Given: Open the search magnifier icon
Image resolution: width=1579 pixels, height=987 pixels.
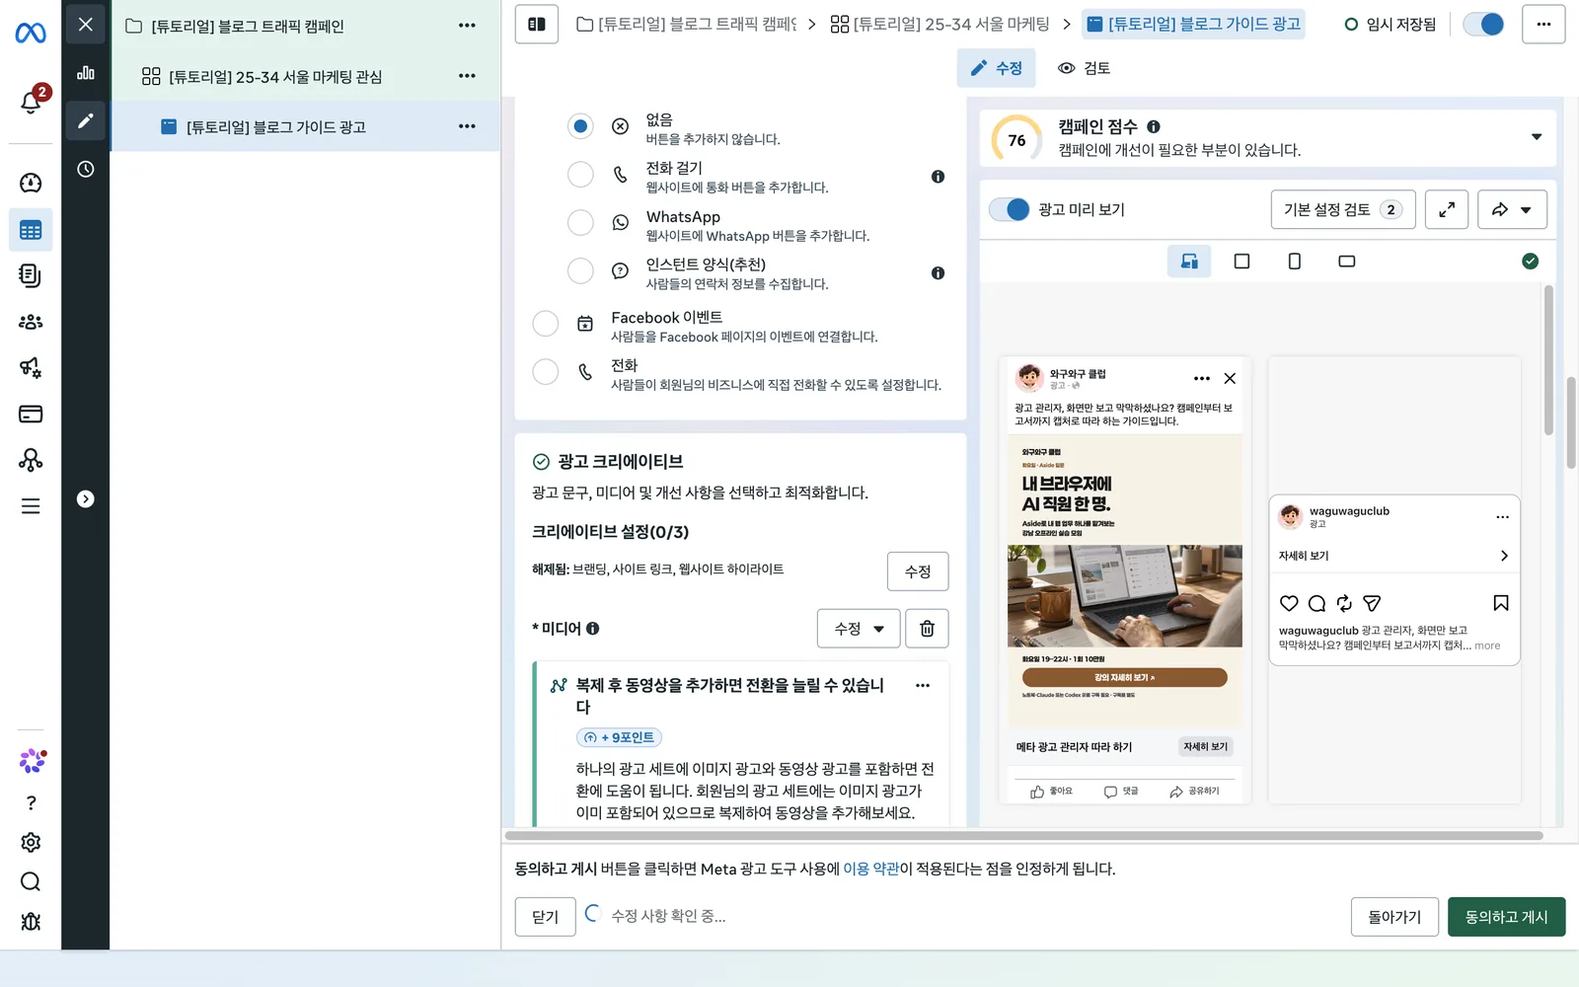Looking at the screenshot, I should [31, 881].
